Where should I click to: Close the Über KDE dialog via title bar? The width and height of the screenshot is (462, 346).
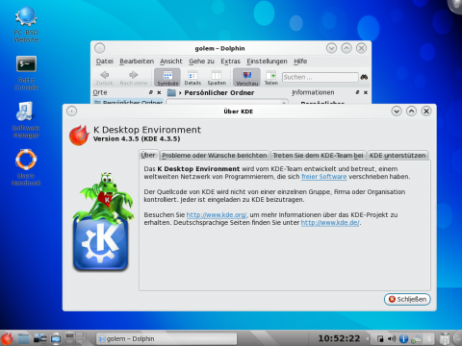(x=426, y=111)
